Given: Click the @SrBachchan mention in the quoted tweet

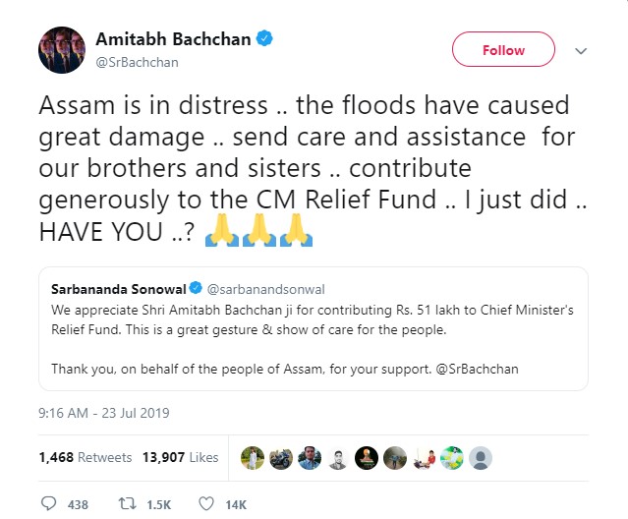Looking at the screenshot, I should point(481,369).
